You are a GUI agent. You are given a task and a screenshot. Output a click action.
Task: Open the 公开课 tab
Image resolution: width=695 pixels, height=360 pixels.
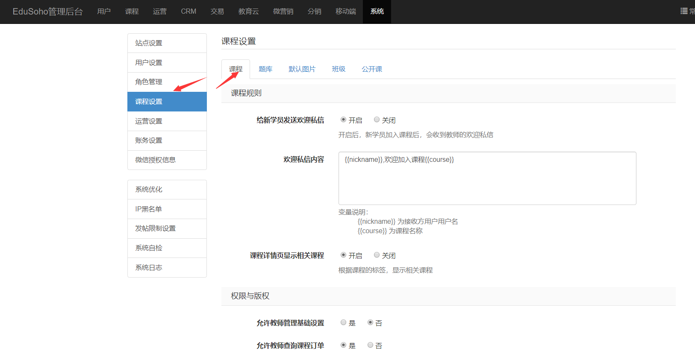(x=372, y=69)
